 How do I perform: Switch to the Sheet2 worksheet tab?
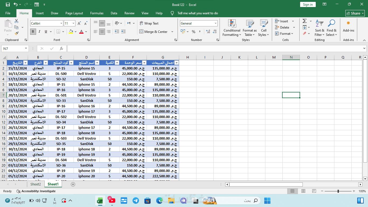point(36,184)
